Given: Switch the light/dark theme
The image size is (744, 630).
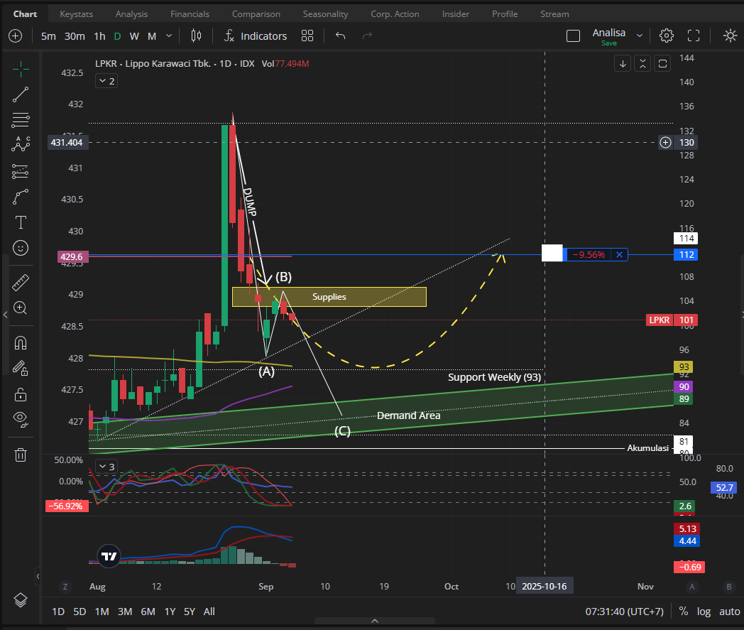Looking at the screenshot, I should (x=730, y=36).
